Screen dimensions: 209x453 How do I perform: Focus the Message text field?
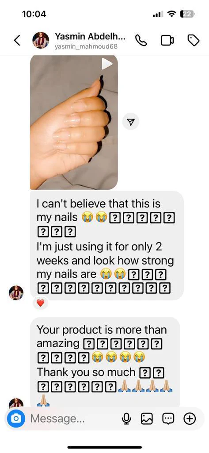coord(72,418)
